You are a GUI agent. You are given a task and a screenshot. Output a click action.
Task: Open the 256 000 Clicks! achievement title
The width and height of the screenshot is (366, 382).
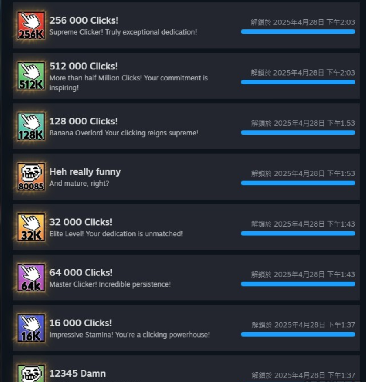click(x=84, y=20)
